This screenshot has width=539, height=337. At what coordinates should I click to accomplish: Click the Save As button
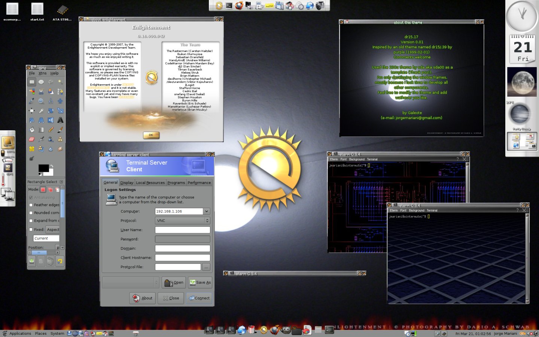200,282
